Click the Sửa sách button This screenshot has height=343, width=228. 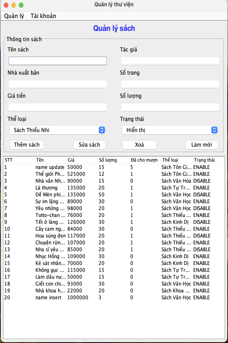coord(89,144)
